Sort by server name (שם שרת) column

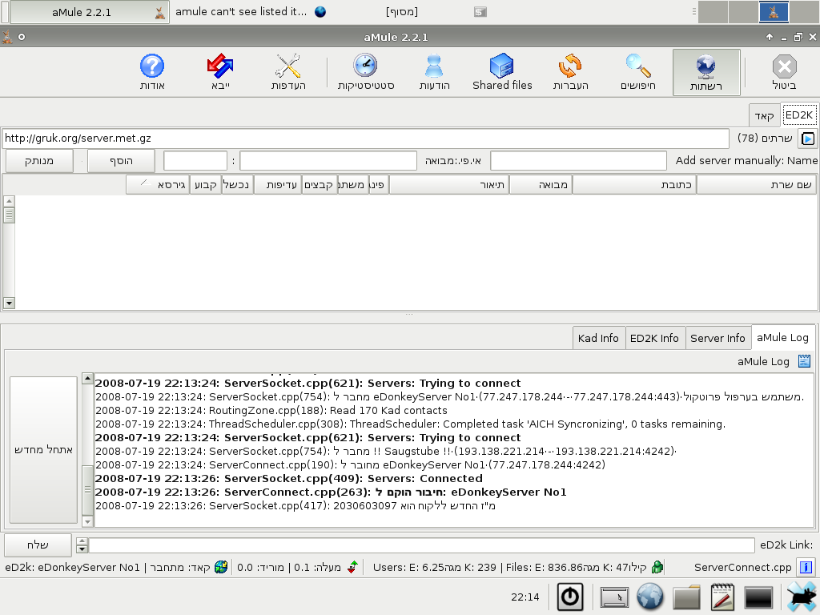757,185
